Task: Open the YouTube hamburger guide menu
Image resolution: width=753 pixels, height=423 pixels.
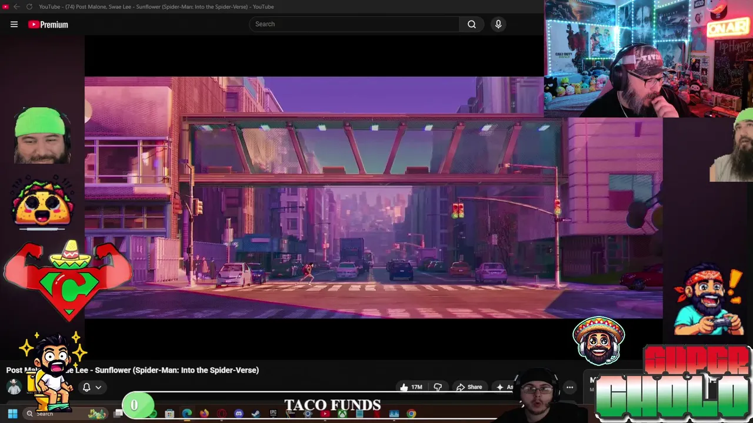Action: tap(14, 24)
